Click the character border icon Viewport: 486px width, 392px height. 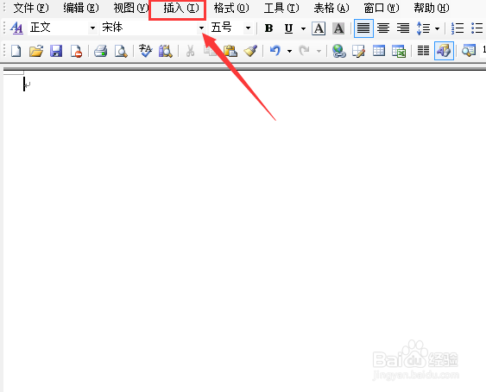pyautogui.click(x=319, y=28)
